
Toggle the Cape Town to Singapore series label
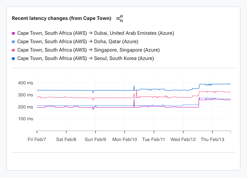(x=88, y=50)
